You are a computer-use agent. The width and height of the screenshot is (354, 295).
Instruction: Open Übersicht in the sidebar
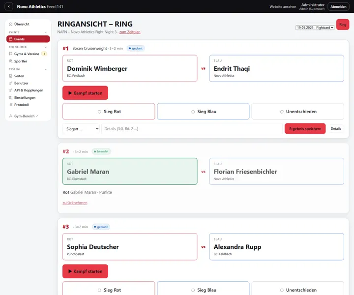28,24
